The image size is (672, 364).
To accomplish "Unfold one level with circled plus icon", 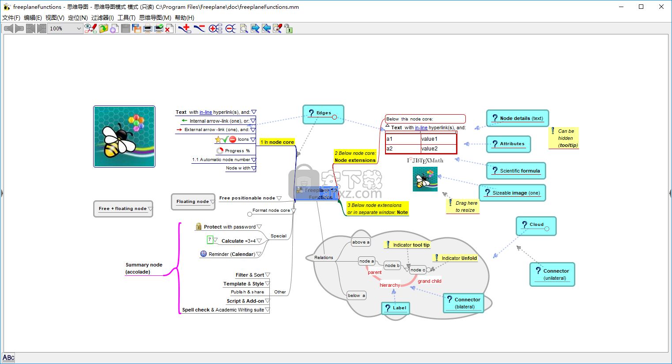I will 215,29.
